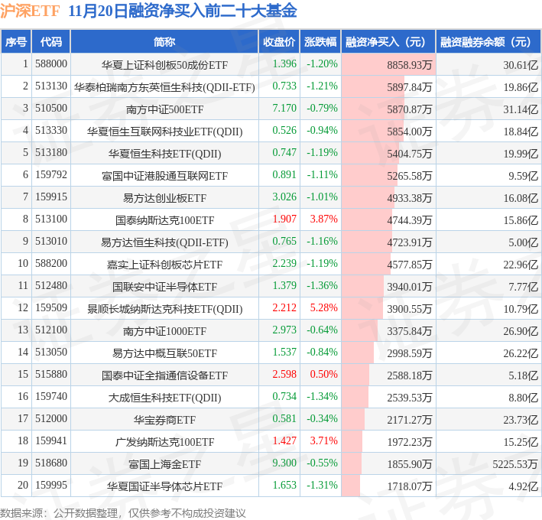Select 景顺长城纳斯达克科技ETF(QDII)

point(164,309)
